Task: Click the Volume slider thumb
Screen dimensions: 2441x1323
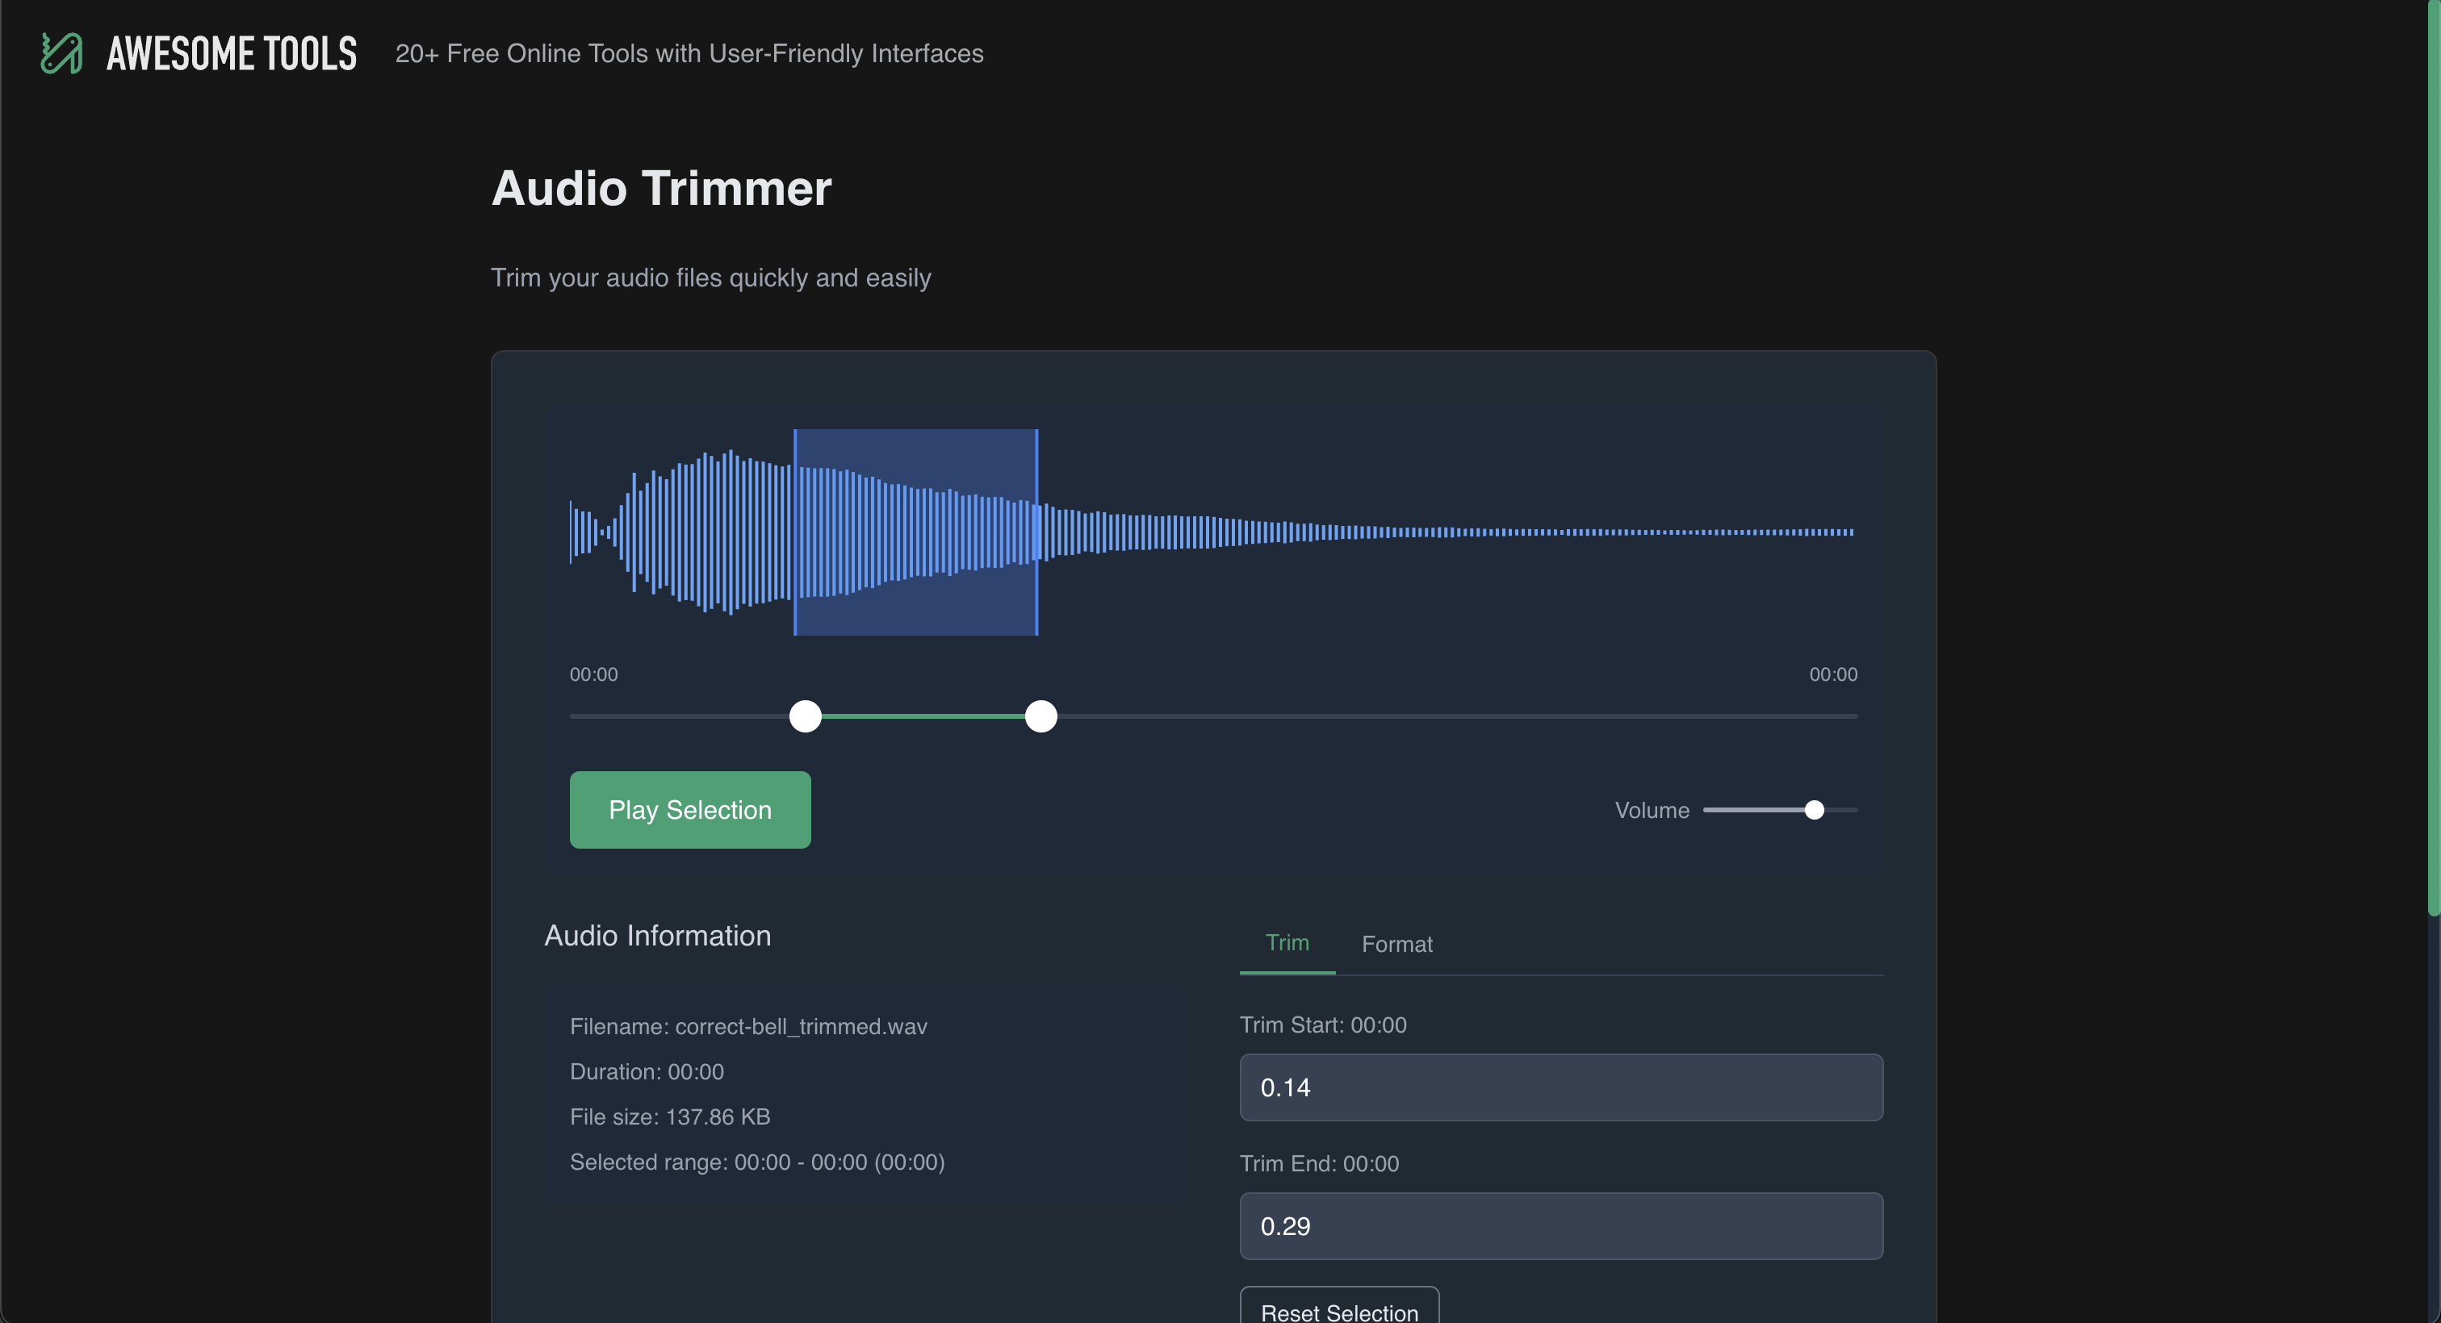Action: click(1814, 810)
